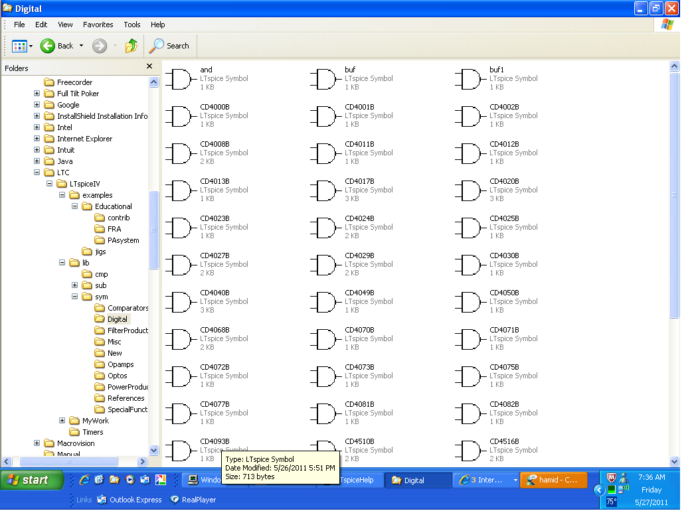Viewport: 692px width, 511px height.
Task: Select the CD4013B symbol icon
Action: (x=181, y=190)
